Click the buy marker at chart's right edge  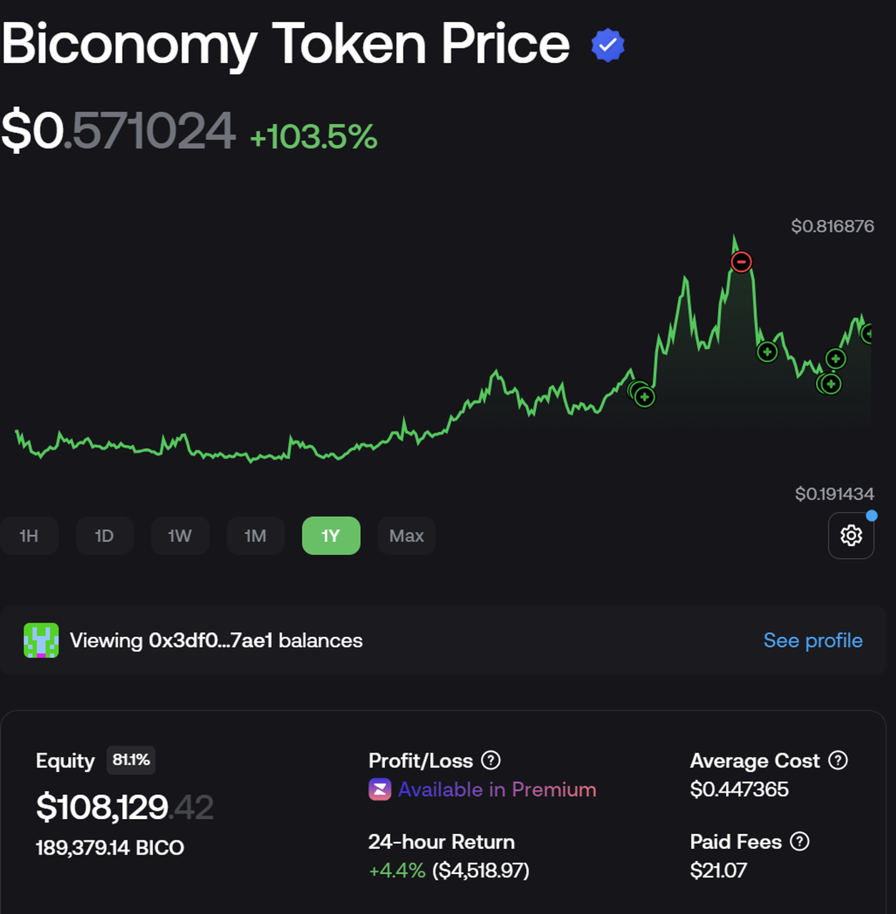(x=867, y=333)
